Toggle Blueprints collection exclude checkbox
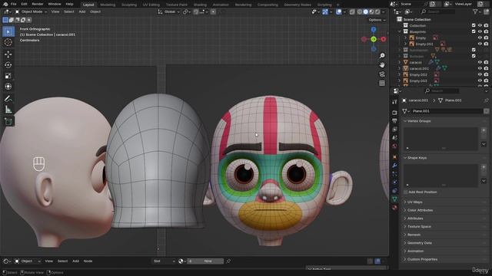Viewport: 492px width, 276px height. click(x=474, y=31)
